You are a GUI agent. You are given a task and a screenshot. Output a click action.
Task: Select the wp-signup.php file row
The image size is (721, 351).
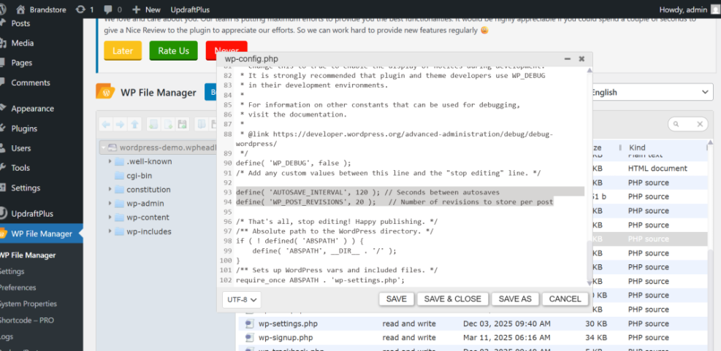coord(473,338)
